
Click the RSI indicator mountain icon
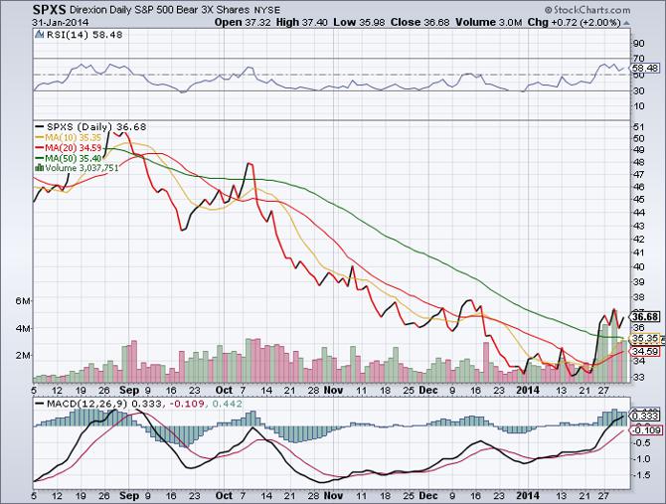[x=38, y=35]
